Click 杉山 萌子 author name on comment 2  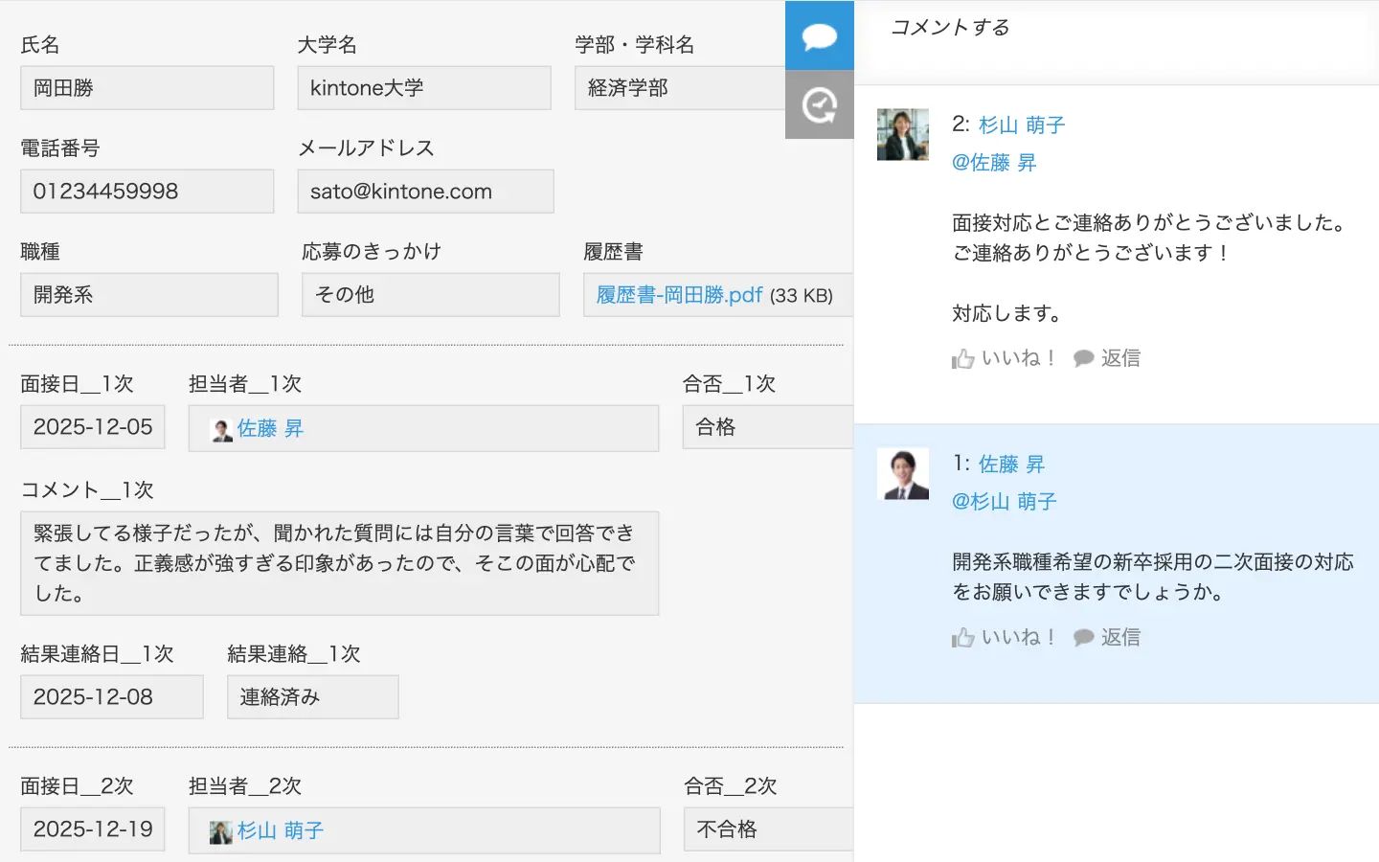(1022, 125)
